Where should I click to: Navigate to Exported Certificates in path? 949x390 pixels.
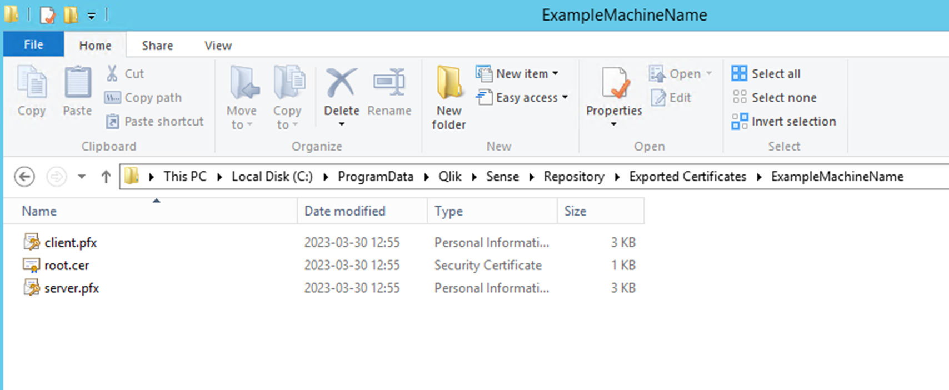[x=688, y=177]
